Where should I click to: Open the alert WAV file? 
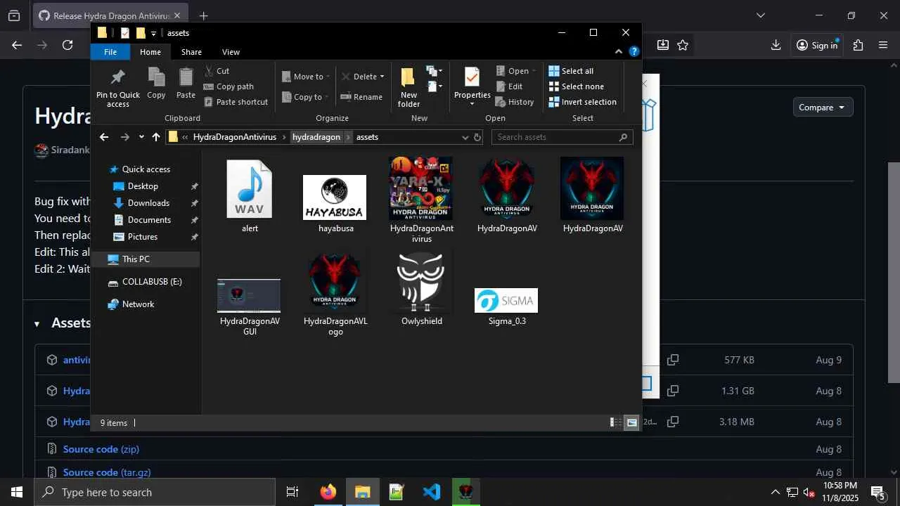click(250, 196)
